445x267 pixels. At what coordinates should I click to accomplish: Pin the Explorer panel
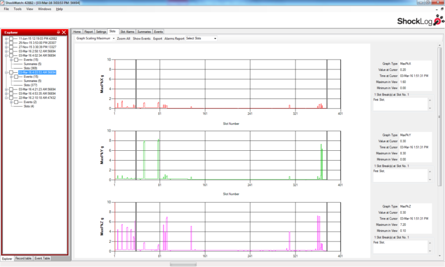click(58, 32)
